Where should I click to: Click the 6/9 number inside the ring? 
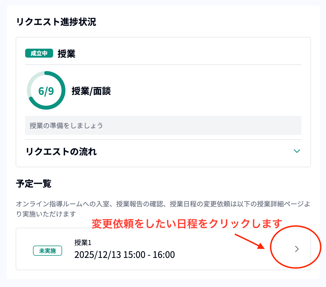coord(46,91)
